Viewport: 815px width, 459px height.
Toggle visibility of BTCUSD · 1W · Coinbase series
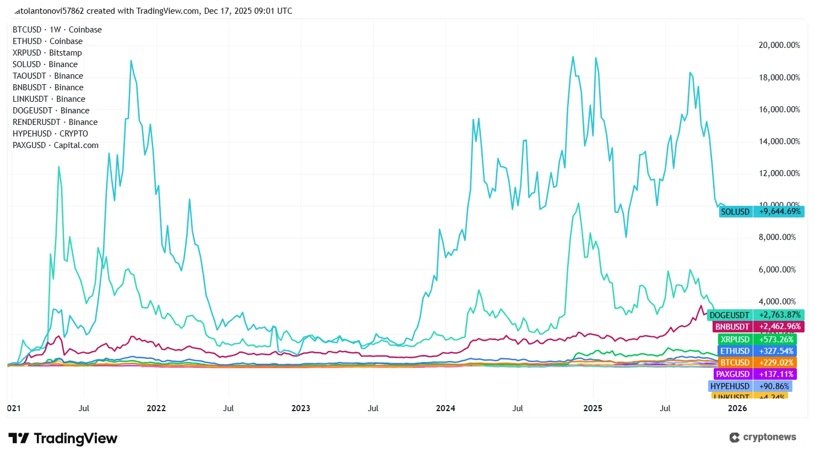click(x=57, y=29)
